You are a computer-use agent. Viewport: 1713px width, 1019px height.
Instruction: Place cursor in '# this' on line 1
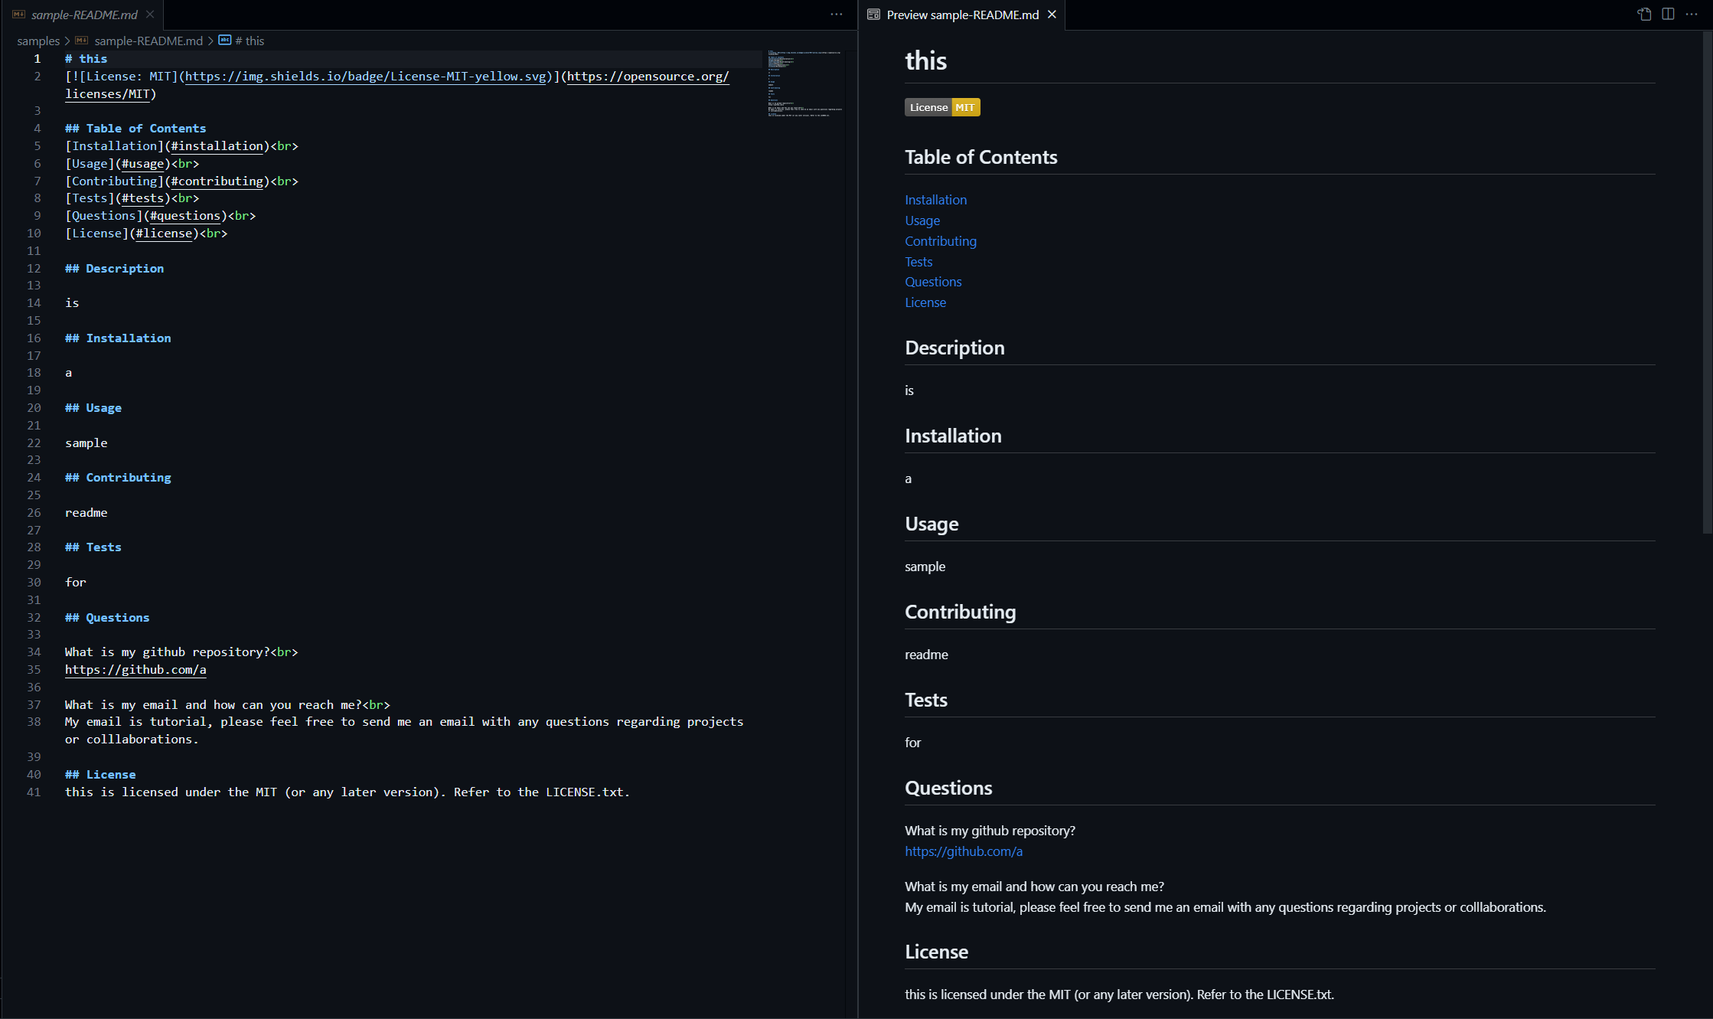(x=86, y=59)
